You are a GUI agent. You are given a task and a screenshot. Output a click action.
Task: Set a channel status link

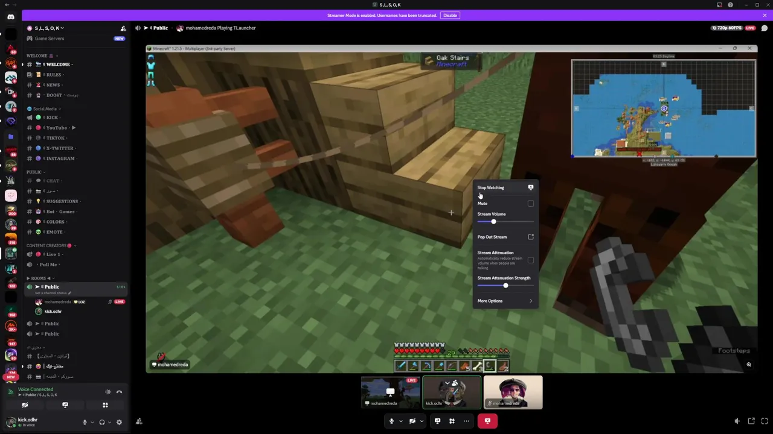point(53,293)
